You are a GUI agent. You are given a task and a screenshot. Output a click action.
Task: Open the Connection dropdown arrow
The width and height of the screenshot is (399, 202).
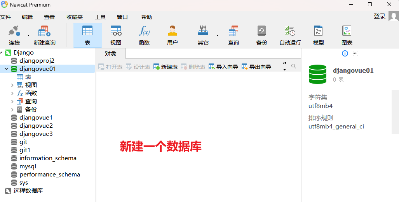pyautogui.click(x=28, y=36)
